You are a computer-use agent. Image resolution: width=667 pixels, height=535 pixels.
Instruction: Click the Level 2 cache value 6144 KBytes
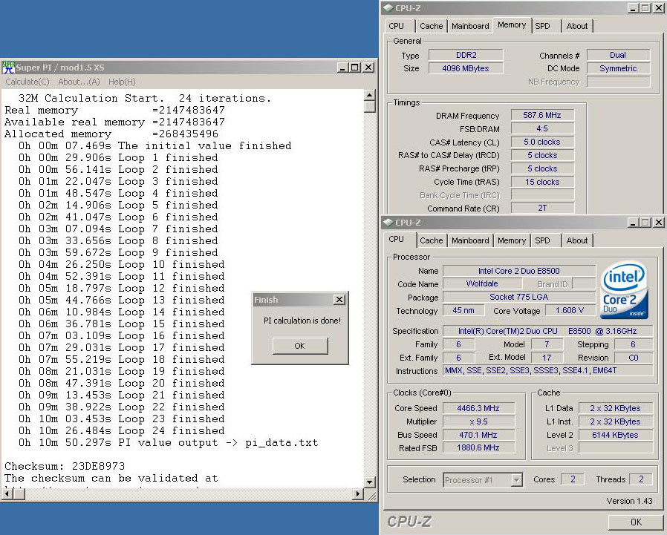[x=616, y=435]
